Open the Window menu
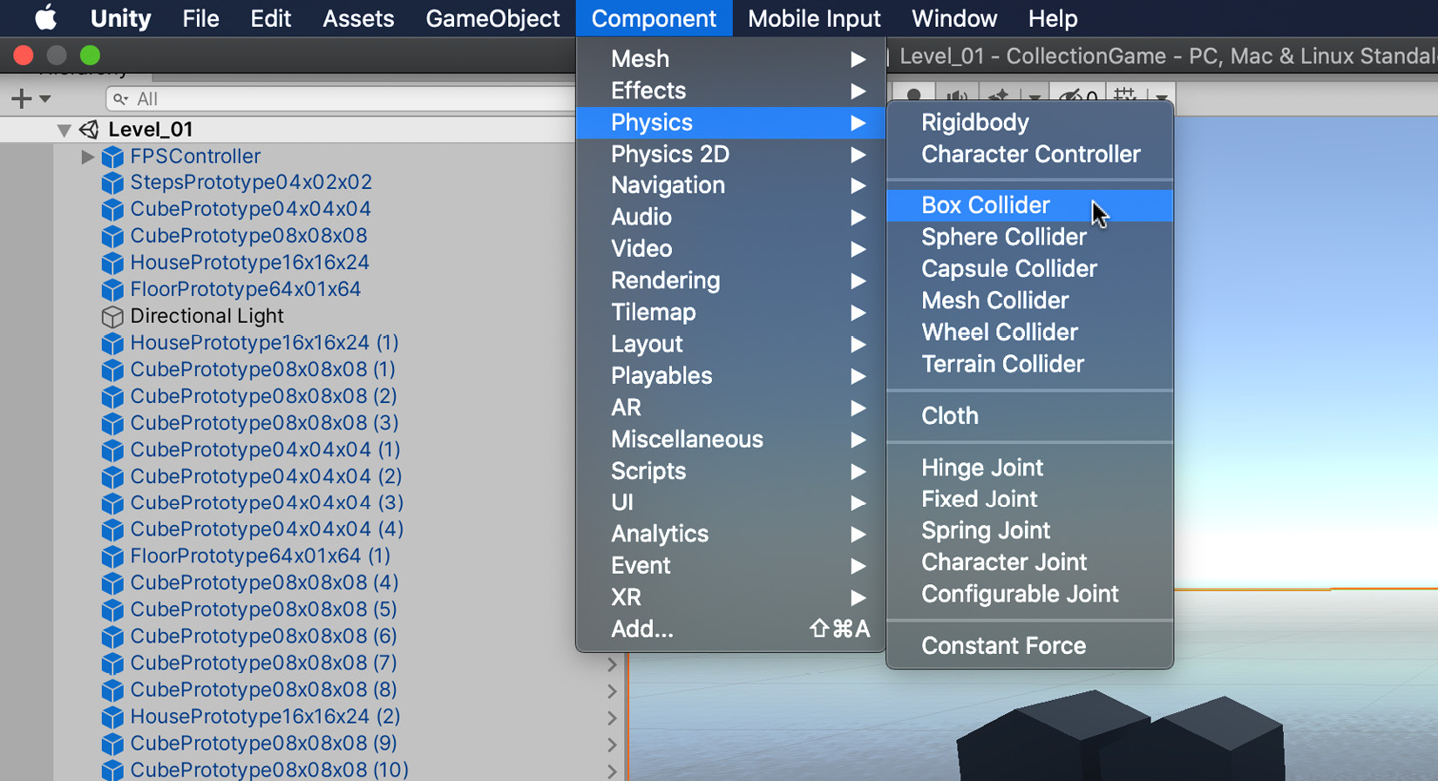Viewport: 1438px width, 781px height. [x=954, y=18]
